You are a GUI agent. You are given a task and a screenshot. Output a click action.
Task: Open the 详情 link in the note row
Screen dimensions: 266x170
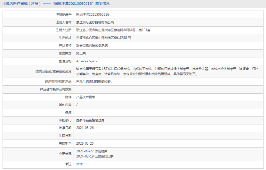(79, 164)
